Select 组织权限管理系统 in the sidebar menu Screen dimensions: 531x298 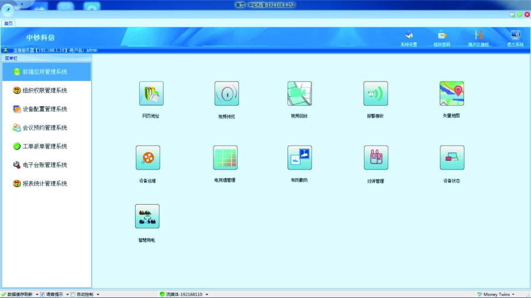[45, 90]
